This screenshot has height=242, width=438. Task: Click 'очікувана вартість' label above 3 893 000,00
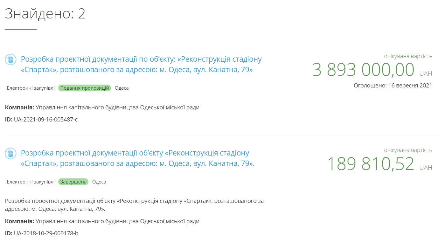pos(408,57)
